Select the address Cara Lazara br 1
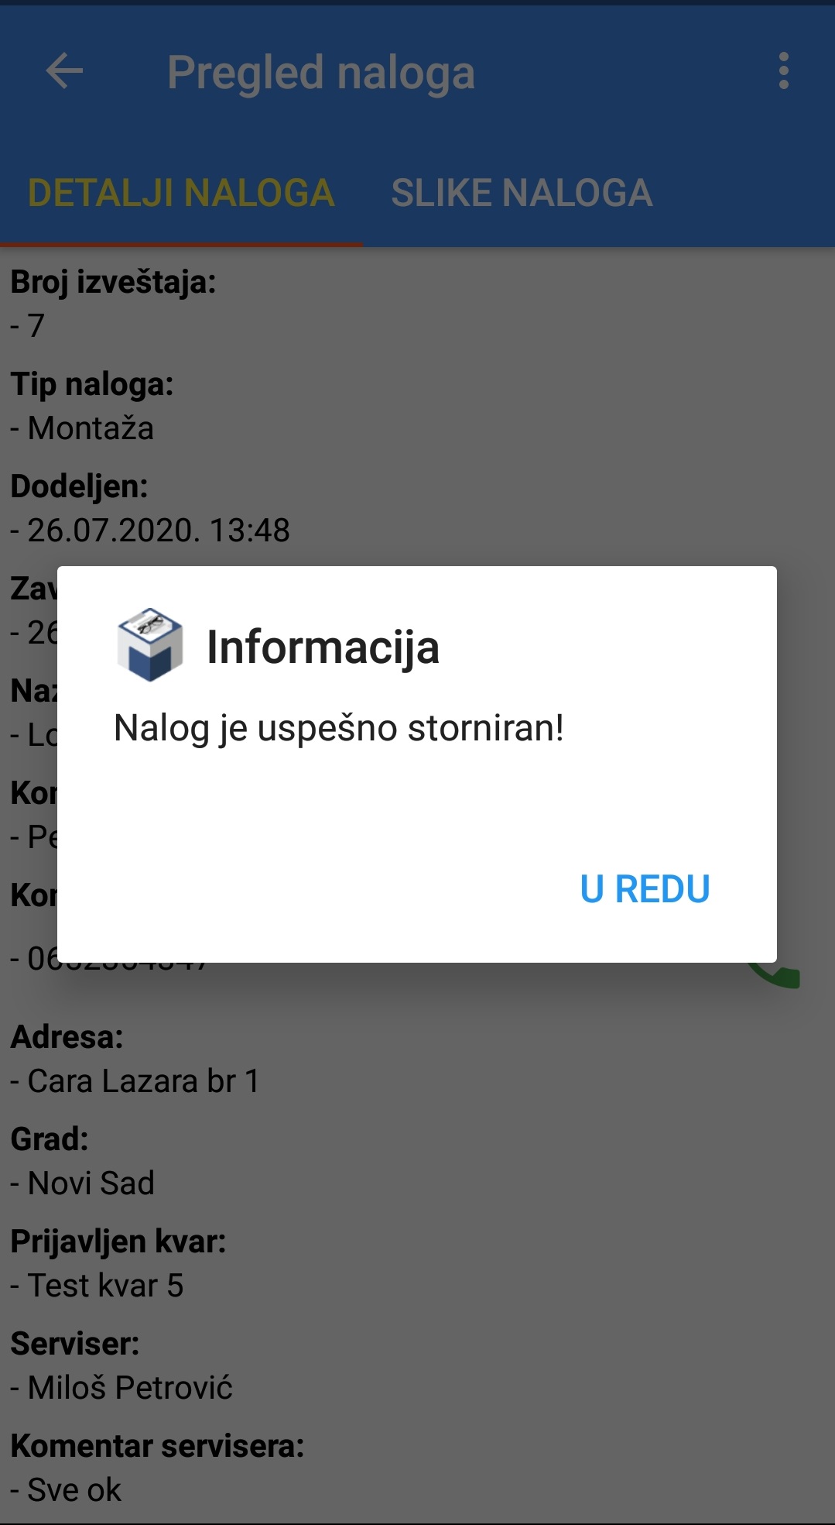The width and height of the screenshot is (835, 1525). pos(143,1081)
